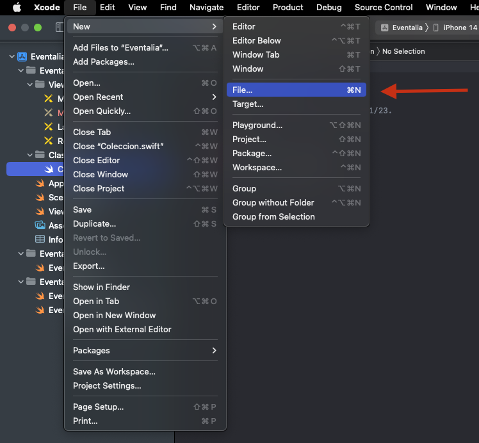Collapse the Eventalia project root chevron
Image resolution: width=479 pixels, height=443 pixels.
pyautogui.click(x=12, y=56)
